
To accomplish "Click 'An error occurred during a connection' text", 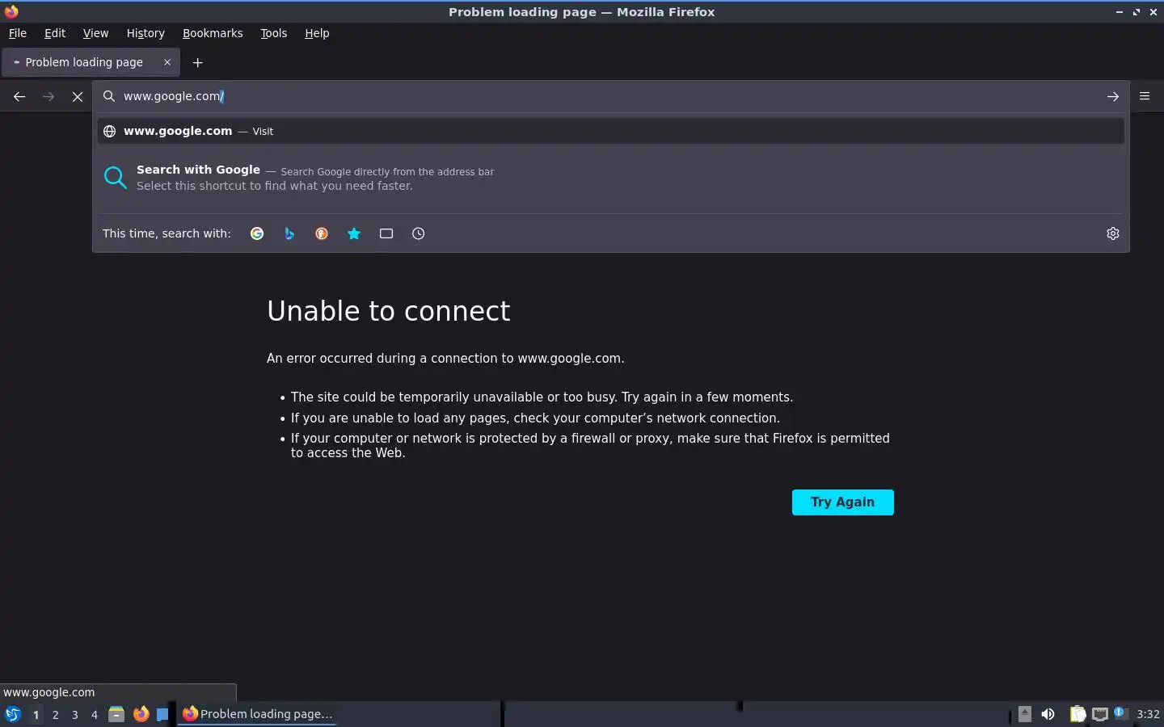I will [x=445, y=358].
